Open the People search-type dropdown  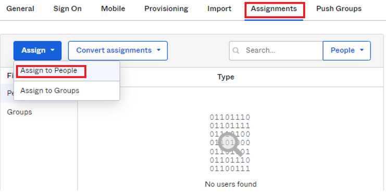coord(346,50)
